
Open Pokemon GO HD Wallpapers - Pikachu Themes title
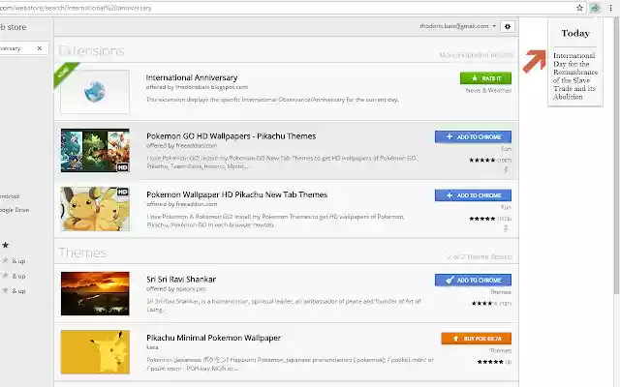[232, 136]
